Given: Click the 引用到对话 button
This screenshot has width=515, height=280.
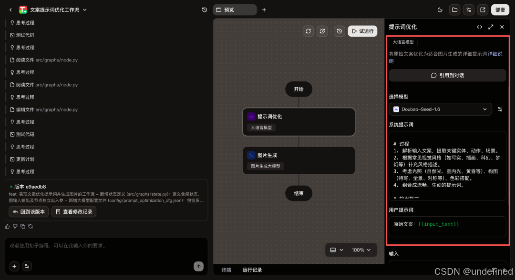Looking at the screenshot, I should click(x=447, y=75).
